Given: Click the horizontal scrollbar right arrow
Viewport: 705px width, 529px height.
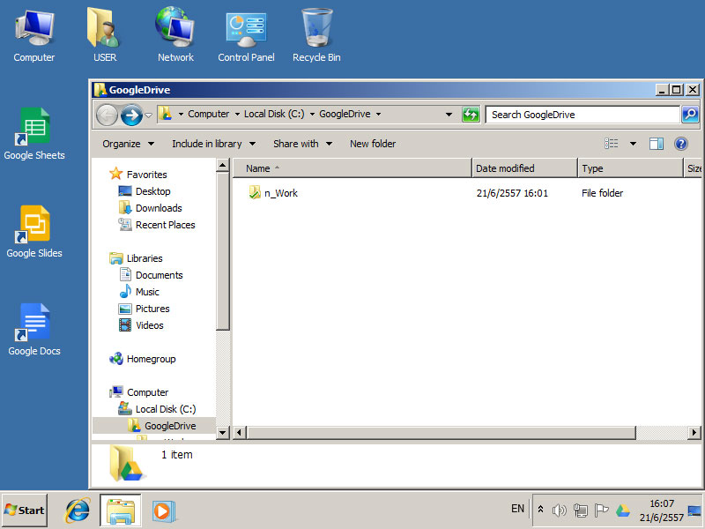Looking at the screenshot, I should [694, 433].
